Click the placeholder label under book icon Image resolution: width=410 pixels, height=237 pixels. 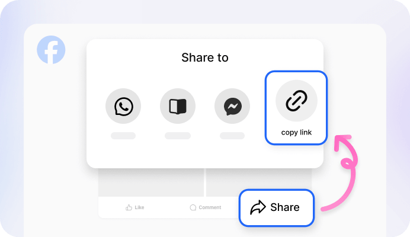178,136
